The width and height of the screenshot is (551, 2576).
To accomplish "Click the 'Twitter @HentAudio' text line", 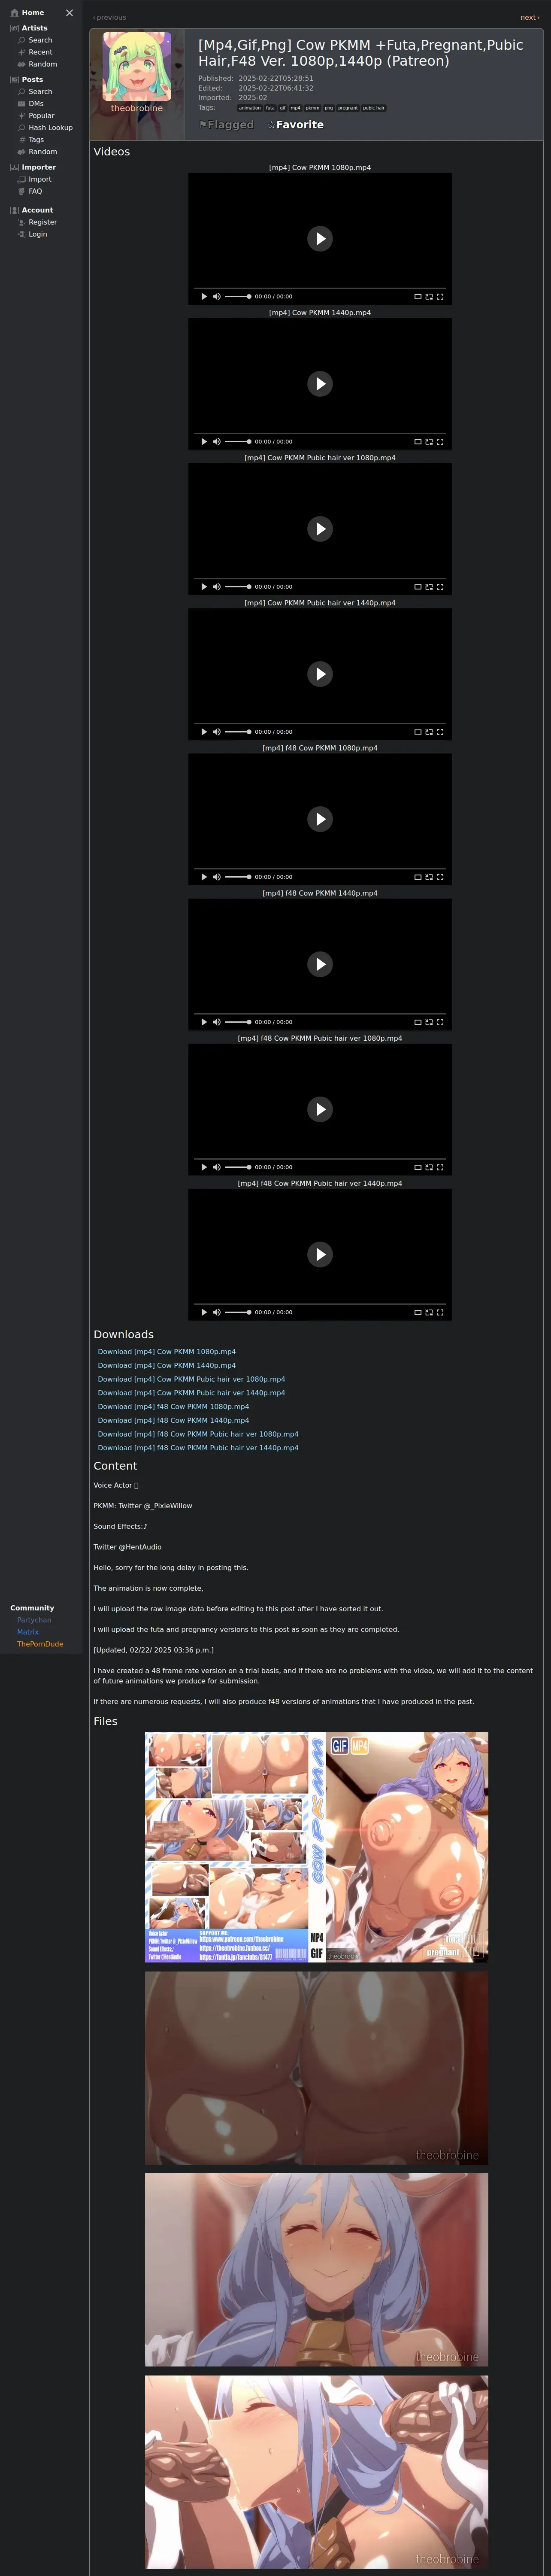I will [127, 1547].
